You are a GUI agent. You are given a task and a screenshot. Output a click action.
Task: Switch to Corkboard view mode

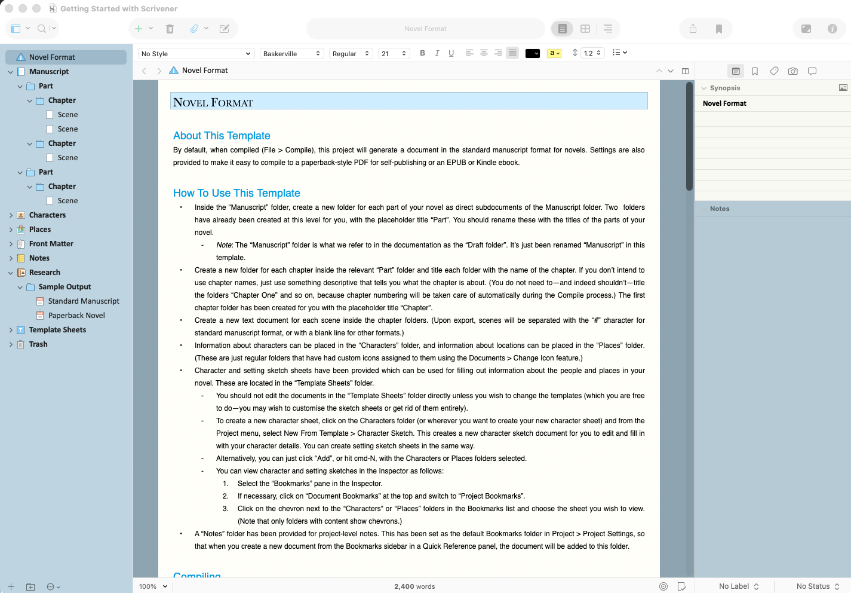coord(585,29)
